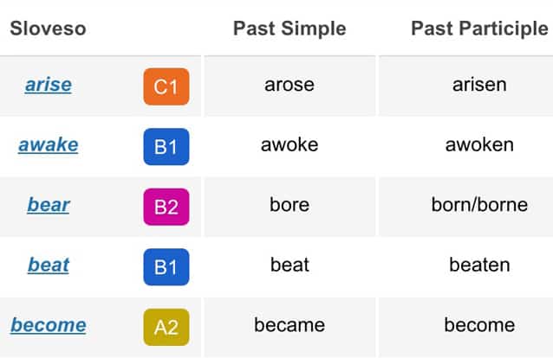Open the 'awake' verb link
This screenshot has height=358, width=553.
click(49, 145)
